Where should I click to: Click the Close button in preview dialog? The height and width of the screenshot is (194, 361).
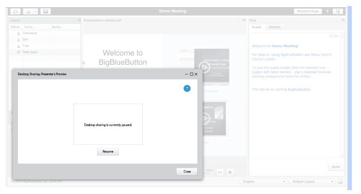pos(187,171)
